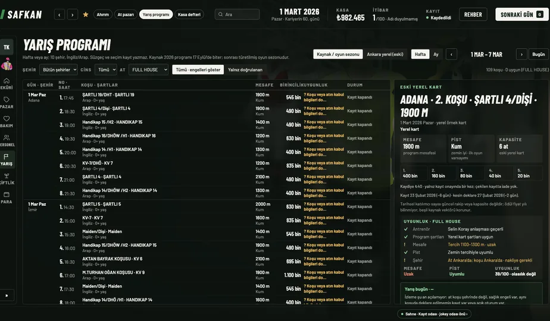Screen dimensions: 550x321
Task: Open the At pazarı tab
Action: (x=126, y=15)
